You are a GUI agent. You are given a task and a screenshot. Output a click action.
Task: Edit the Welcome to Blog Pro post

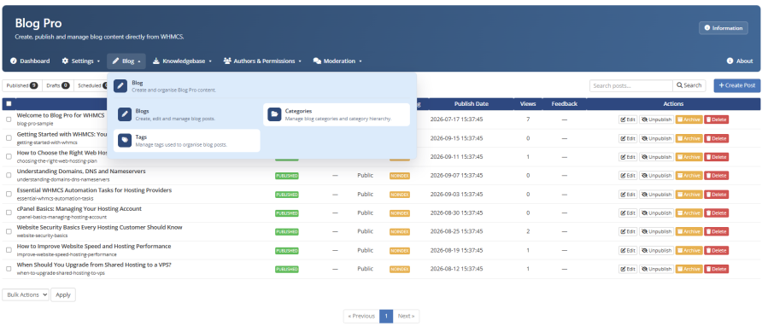pyautogui.click(x=628, y=119)
